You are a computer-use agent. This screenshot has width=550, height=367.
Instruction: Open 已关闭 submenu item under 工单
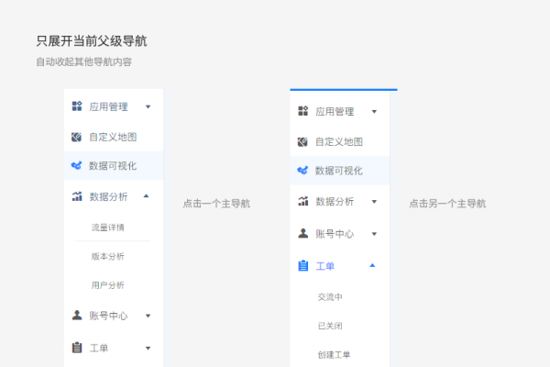tap(330, 326)
